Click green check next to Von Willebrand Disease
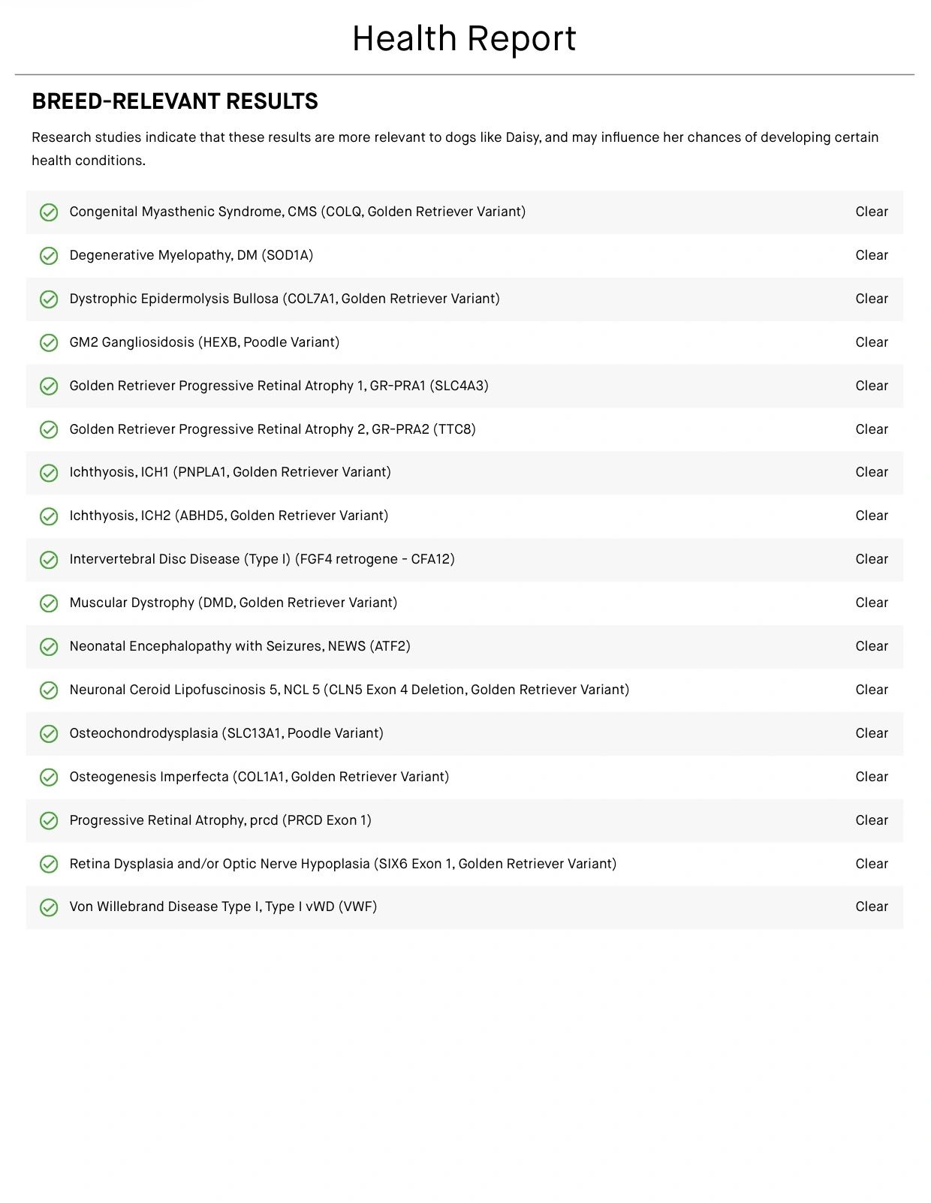The width and height of the screenshot is (931, 1203). (49, 907)
